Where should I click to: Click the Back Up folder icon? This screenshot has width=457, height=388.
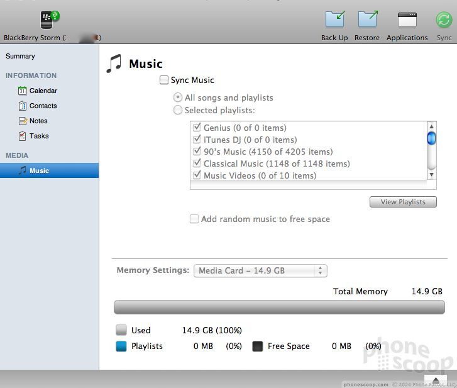[x=335, y=19]
